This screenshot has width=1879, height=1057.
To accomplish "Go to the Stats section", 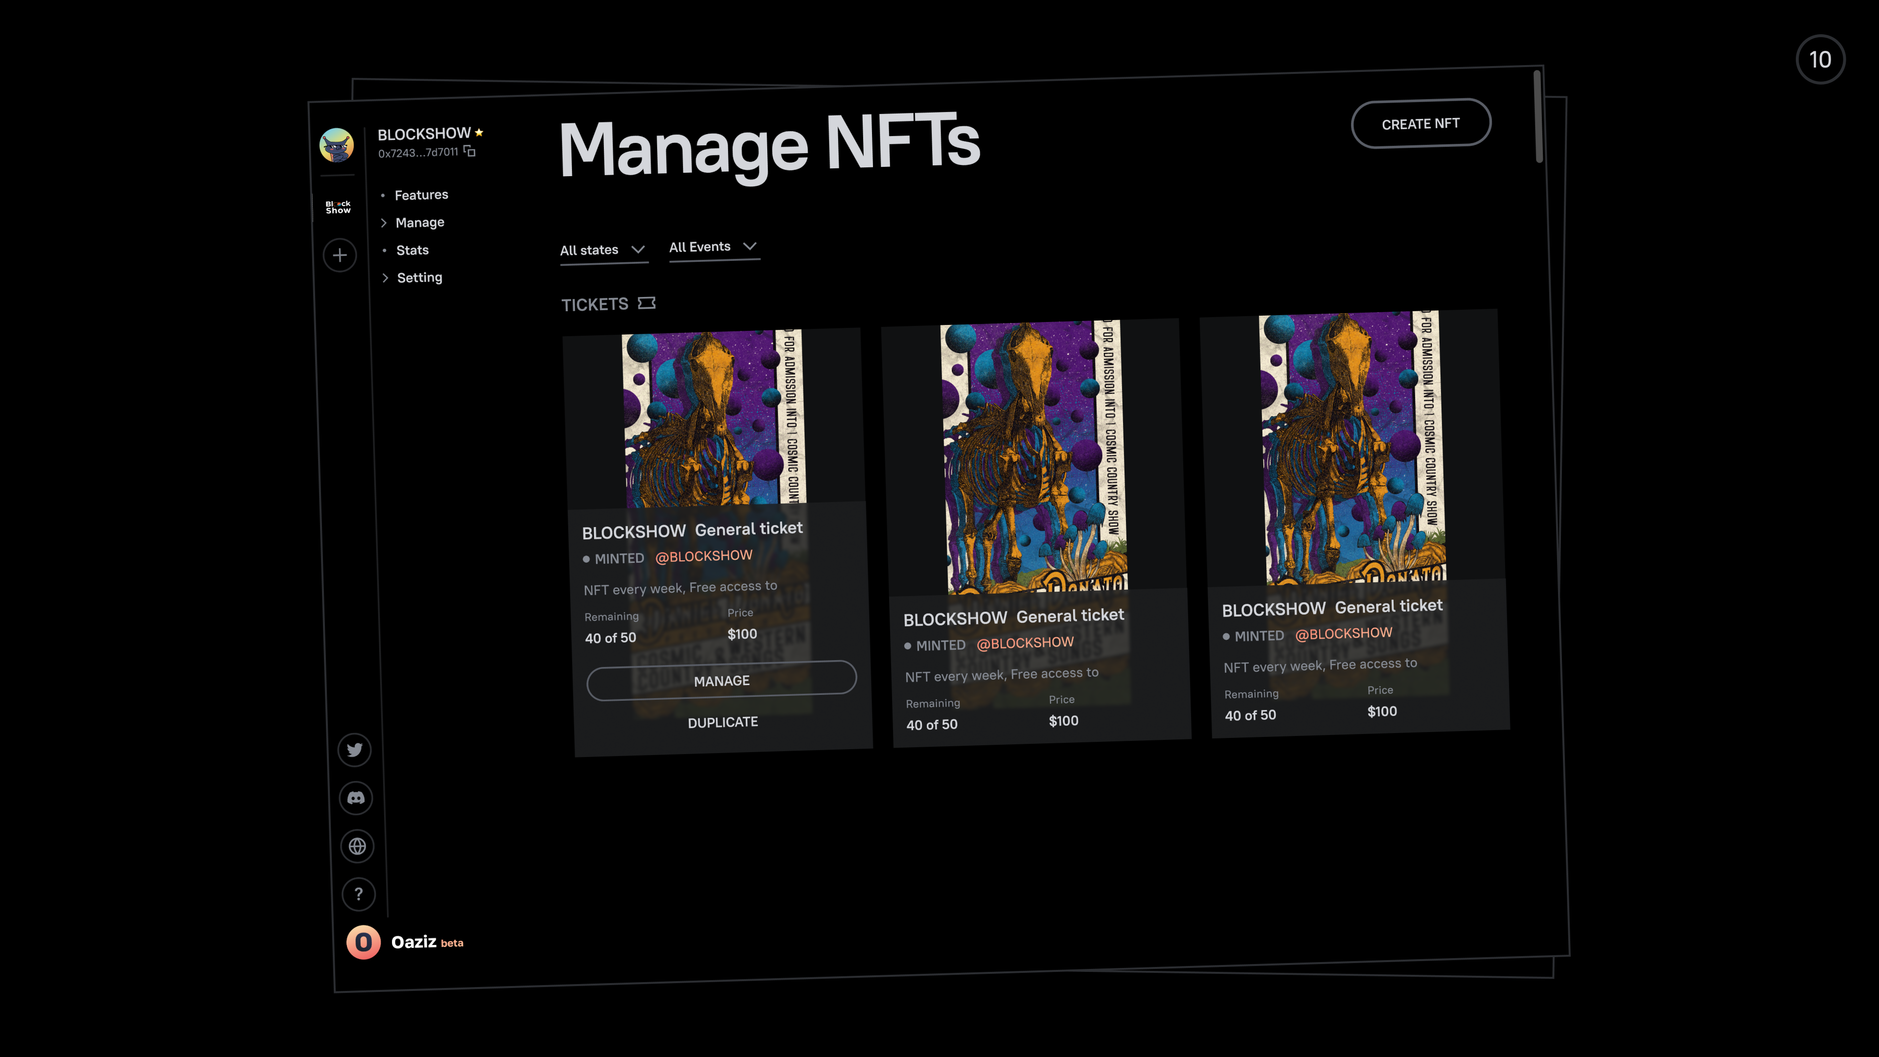I will [412, 250].
